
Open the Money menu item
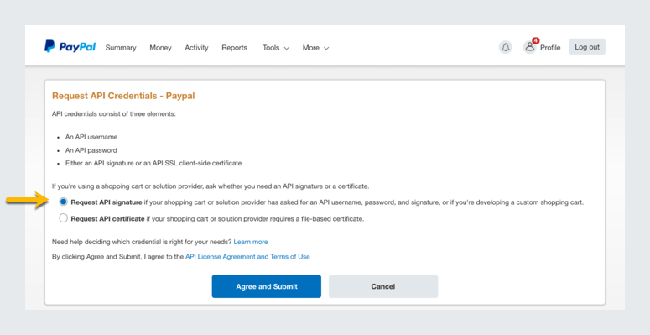point(160,48)
